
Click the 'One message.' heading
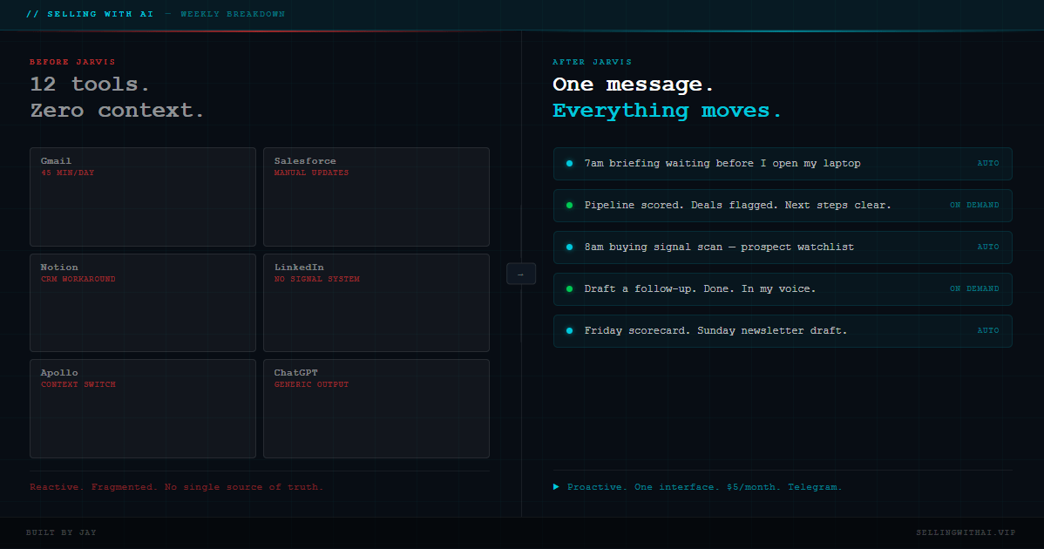633,85
